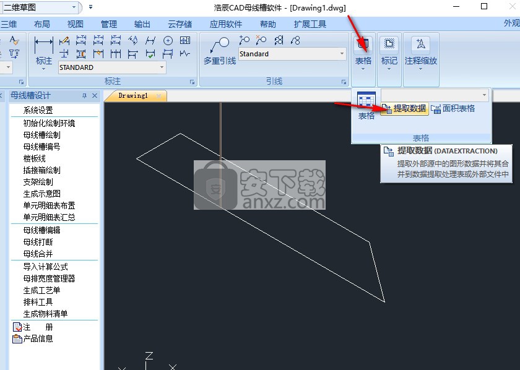Open the 管理 ribbon tab
Image resolution: width=520 pixels, height=370 pixels.
[x=109, y=24]
